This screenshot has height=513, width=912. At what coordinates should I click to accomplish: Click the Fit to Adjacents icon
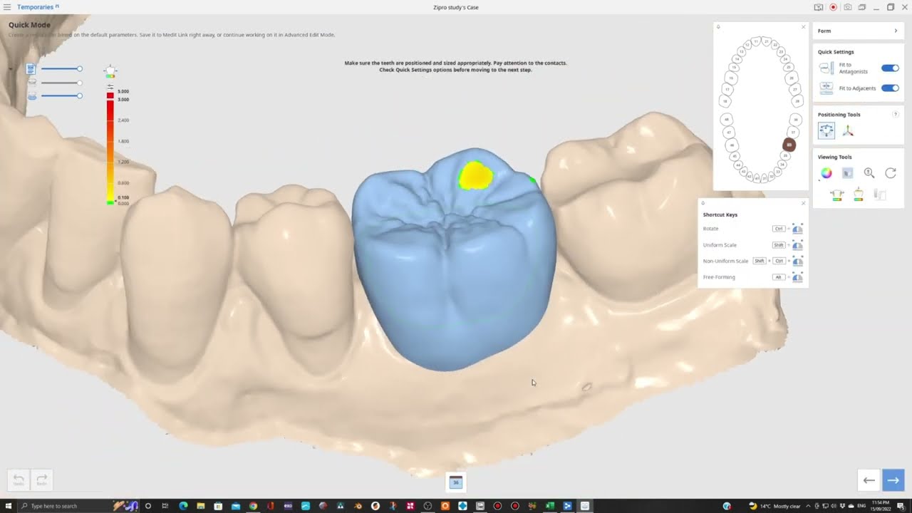pyautogui.click(x=826, y=88)
